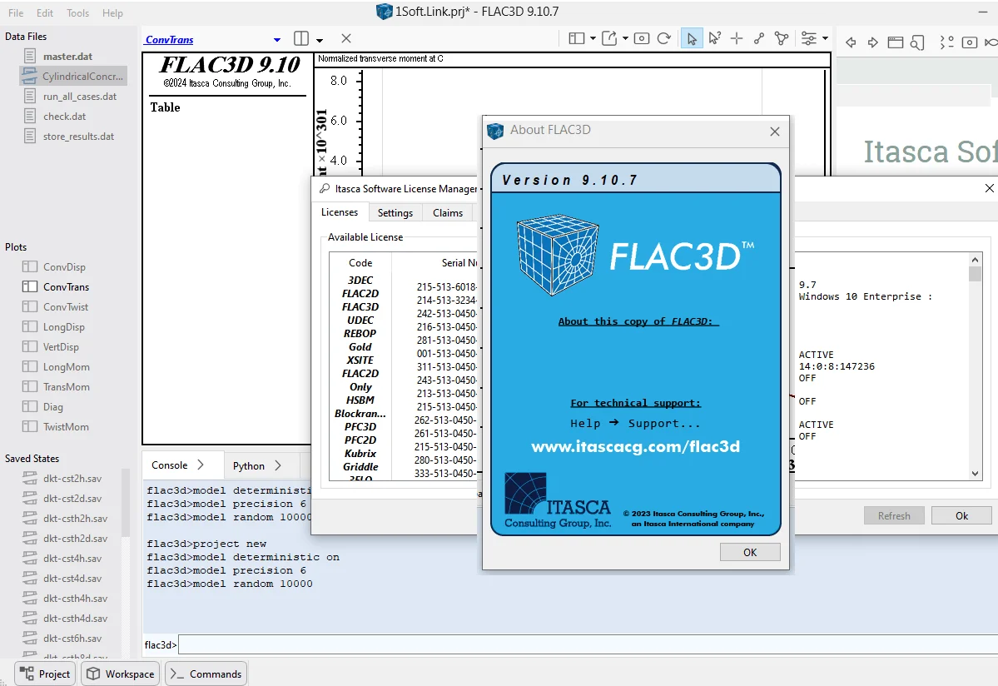
Task: Click the plot snapshot camera icon
Action: click(643, 39)
